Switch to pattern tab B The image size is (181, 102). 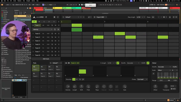[39, 22]
